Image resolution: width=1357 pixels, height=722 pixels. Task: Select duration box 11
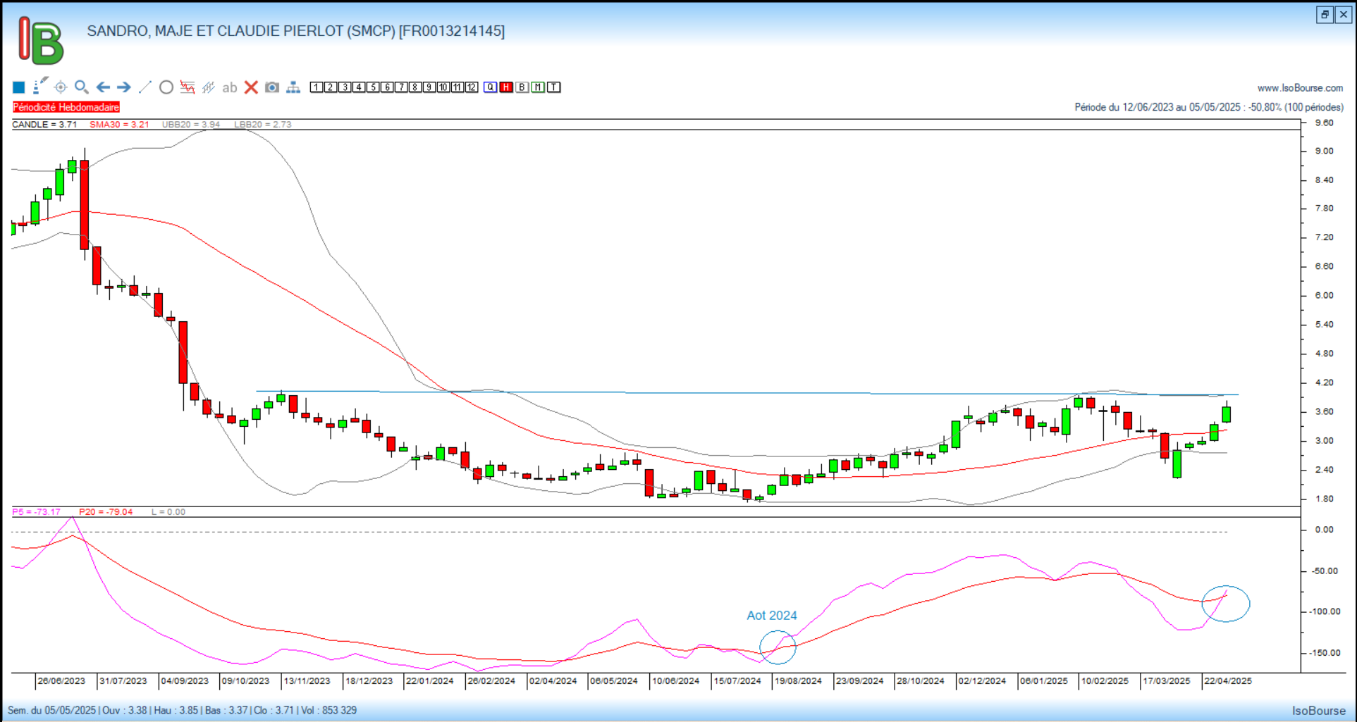(x=457, y=87)
